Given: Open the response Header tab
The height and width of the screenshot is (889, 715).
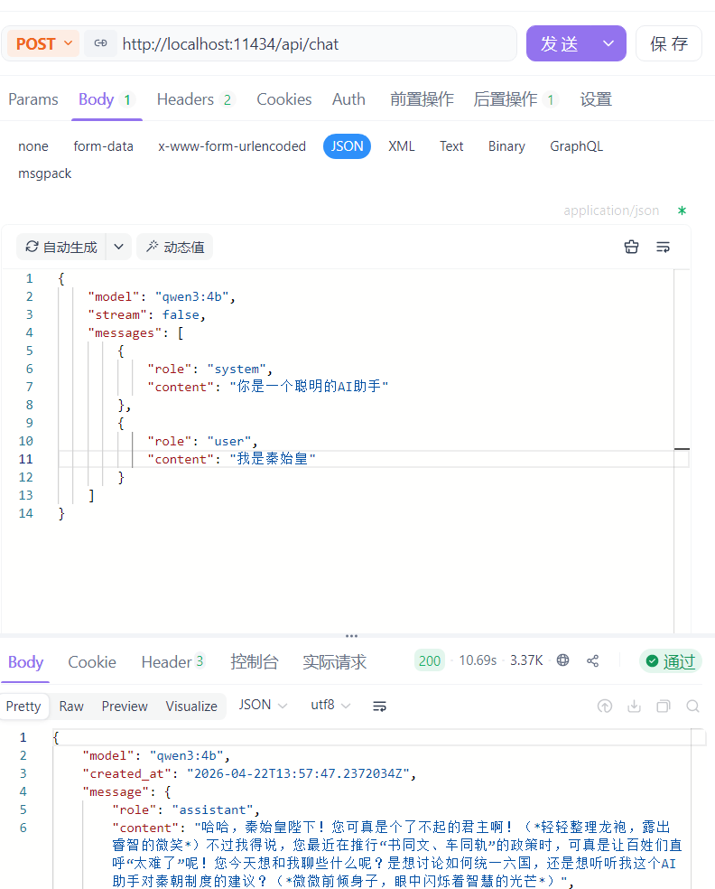Looking at the screenshot, I should pyautogui.click(x=172, y=661).
